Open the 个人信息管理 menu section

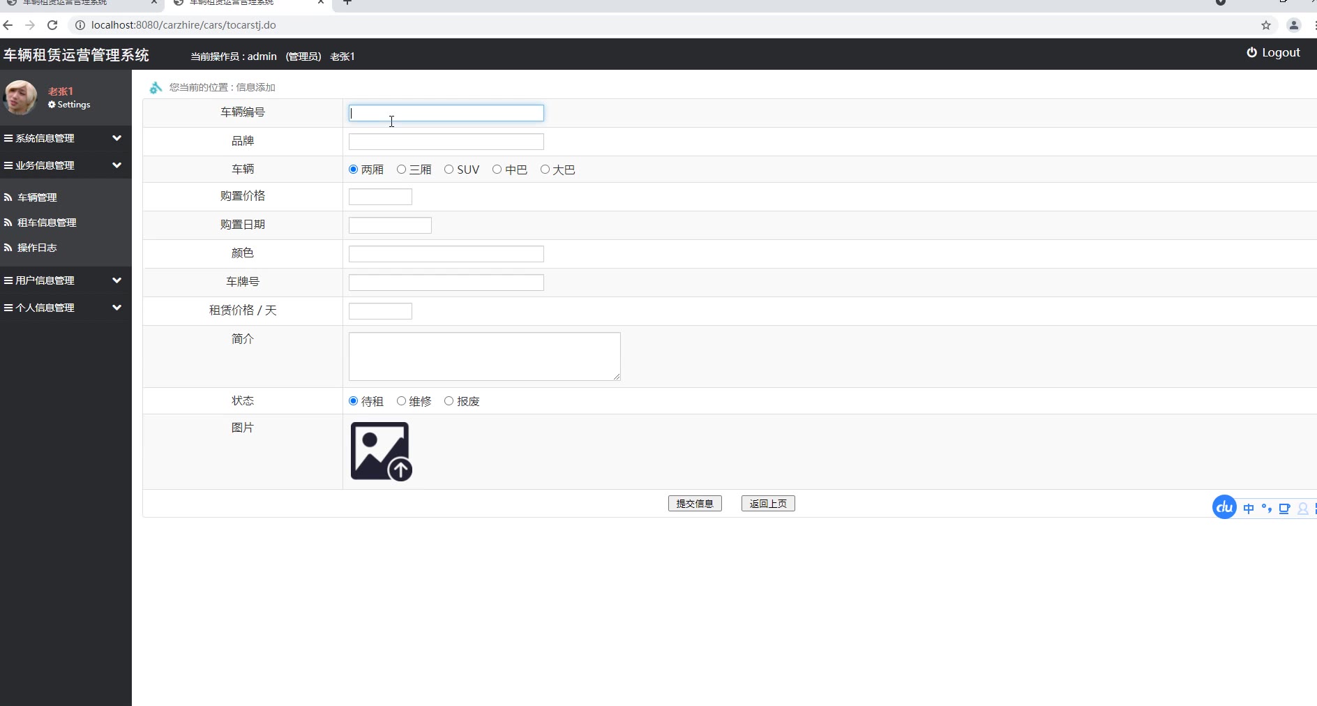point(66,308)
